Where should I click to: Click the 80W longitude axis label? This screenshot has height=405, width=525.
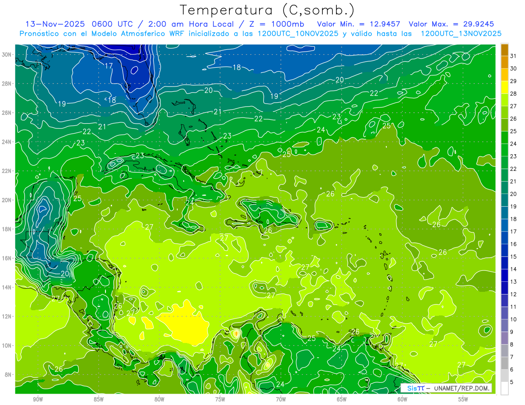click(159, 399)
